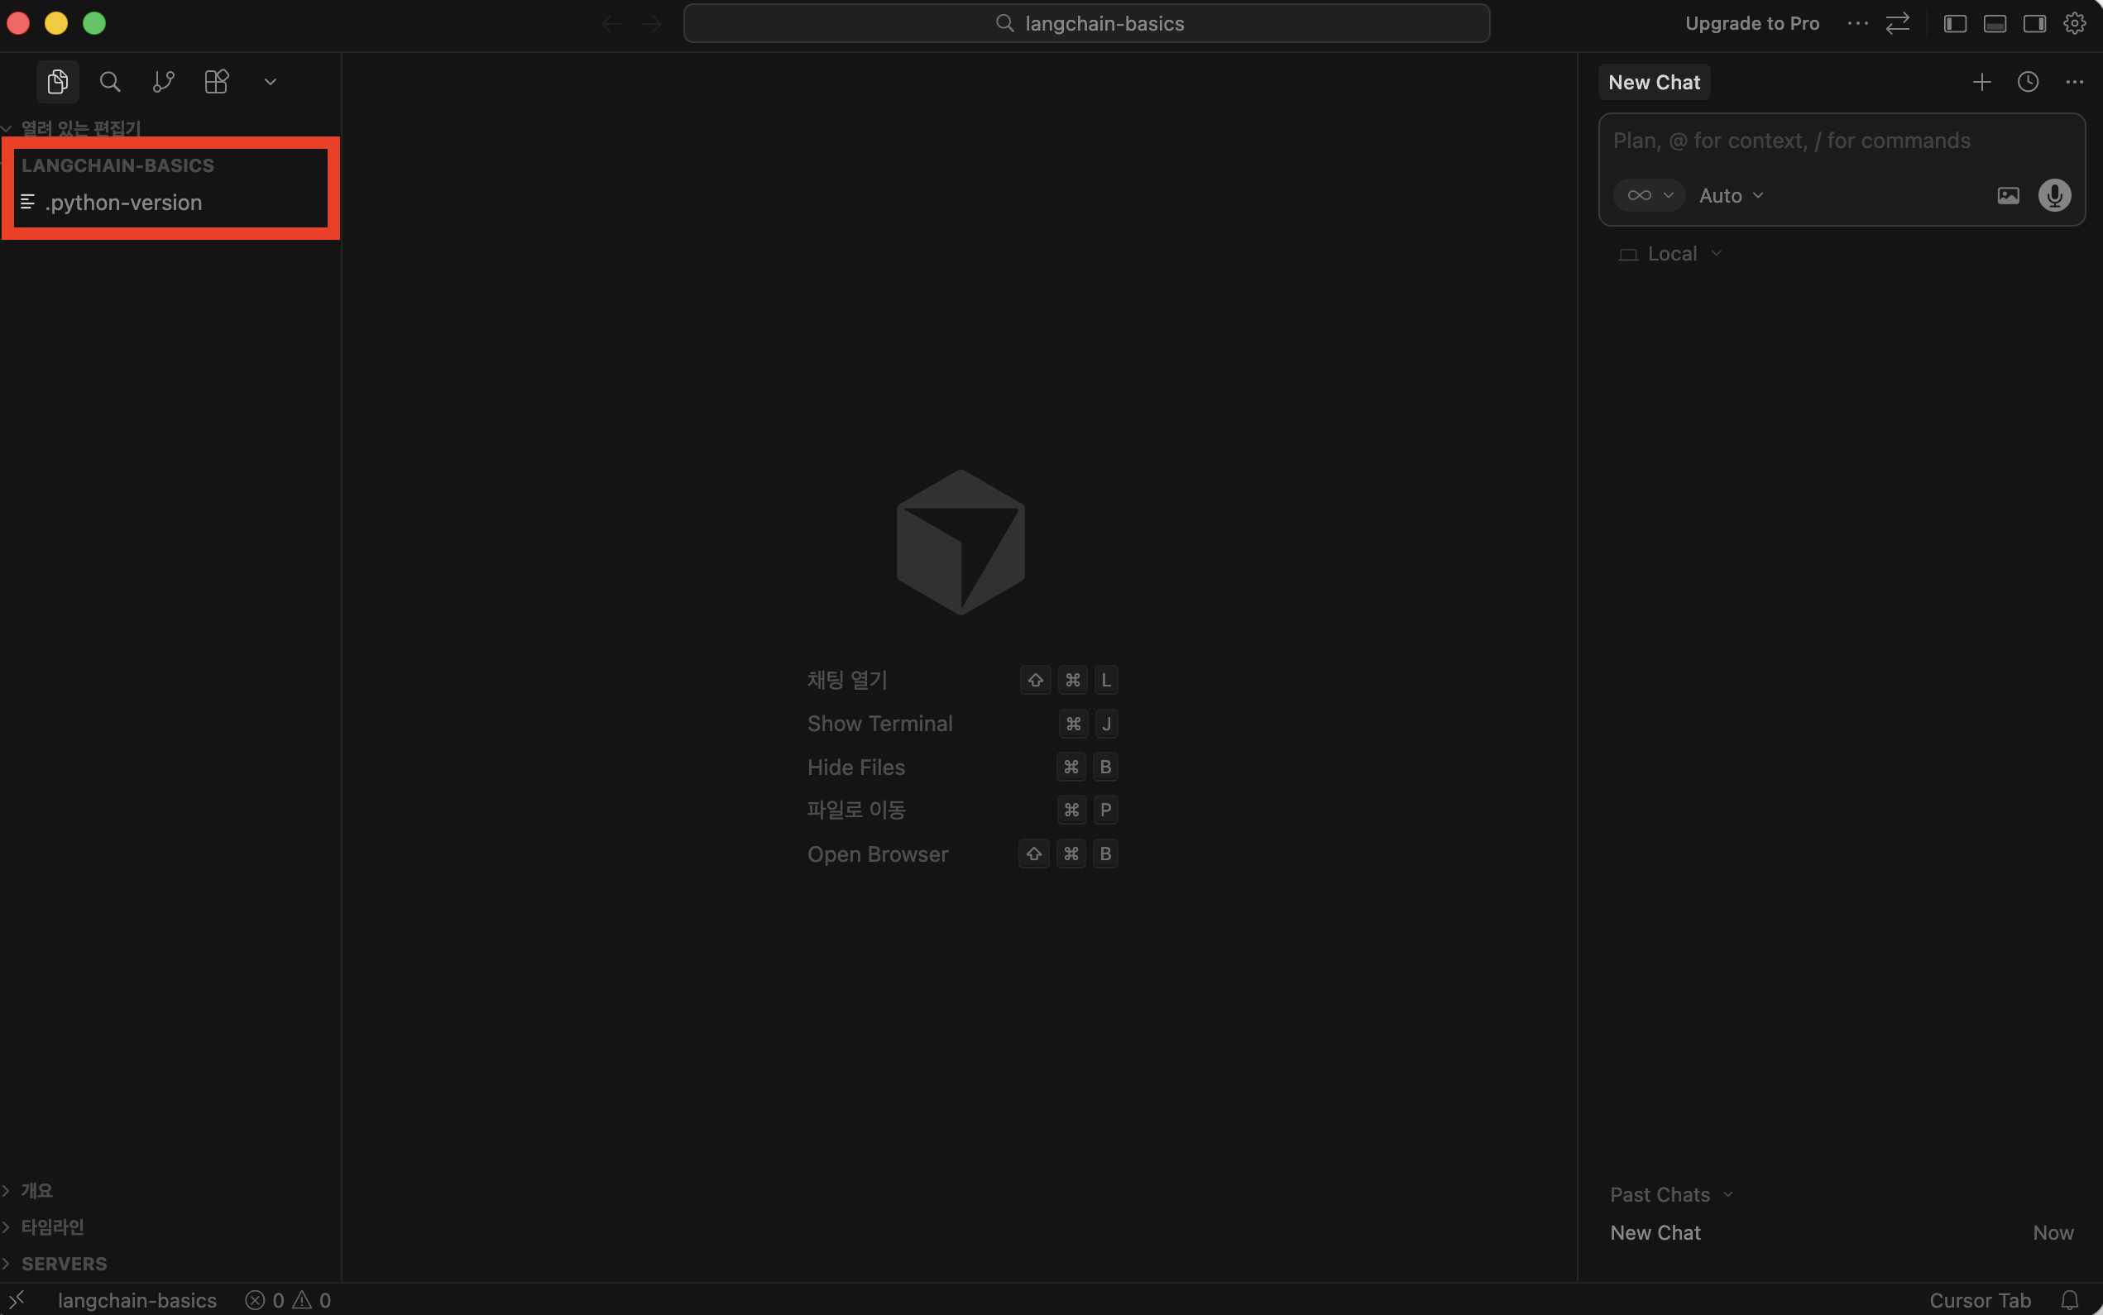Open the Search sidebar icon

[109, 82]
